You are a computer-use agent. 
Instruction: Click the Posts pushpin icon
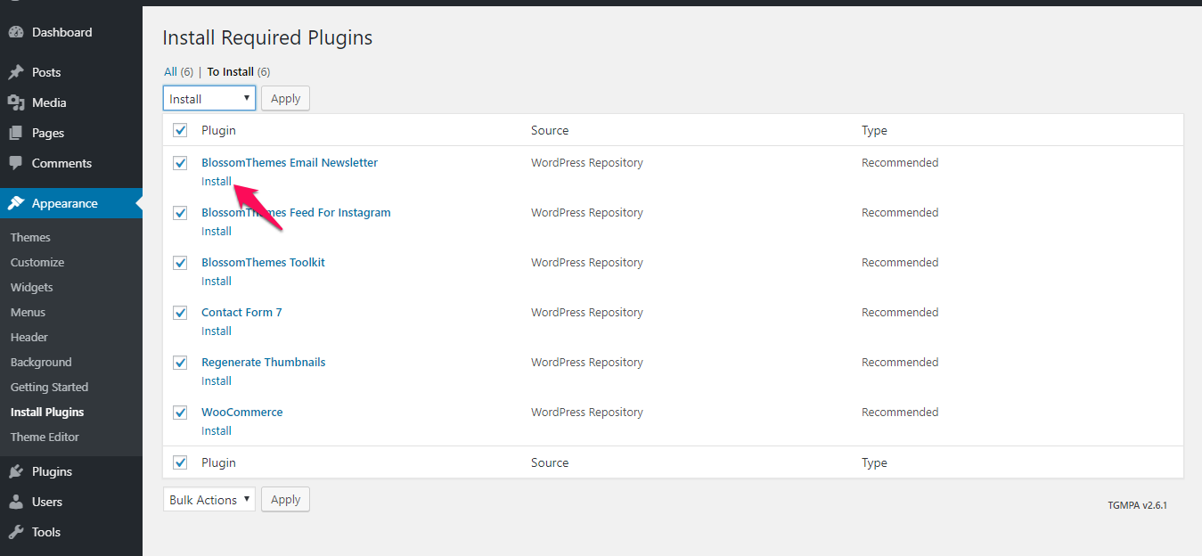16,72
